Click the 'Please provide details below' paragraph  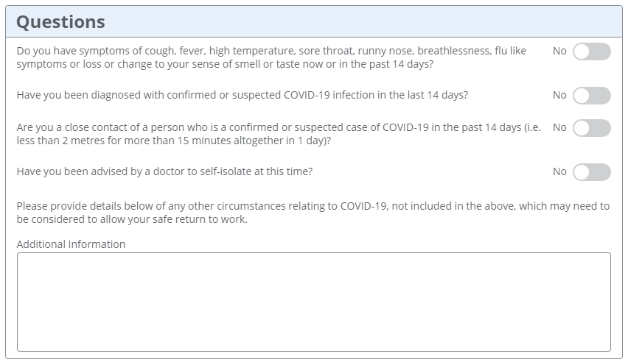click(x=313, y=206)
